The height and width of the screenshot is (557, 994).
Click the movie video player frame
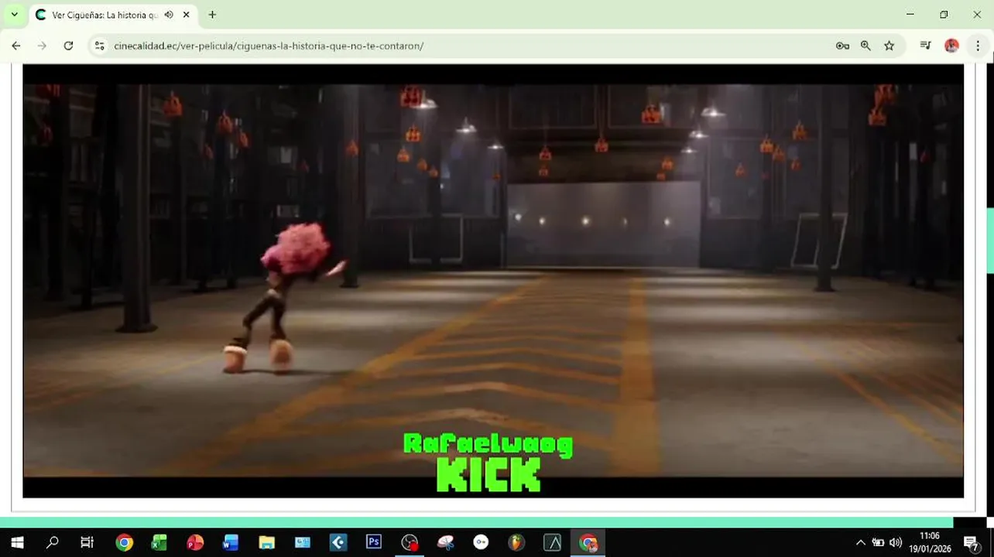[x=493, y=281]
